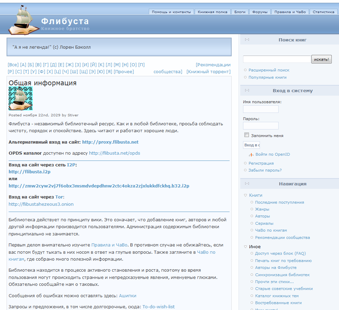The height and width of the screenshot is (310, 339).
Task: Open Авторы на Флибусте link
Action: coord(276,268)
